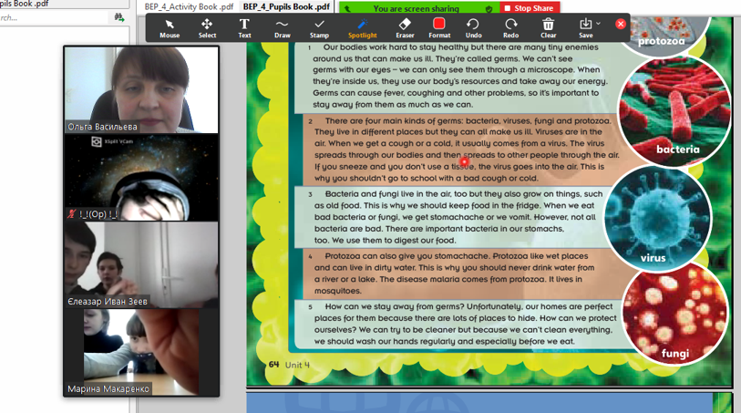
Task: Activate the Text annotation tool
Action: coord(244,27)
